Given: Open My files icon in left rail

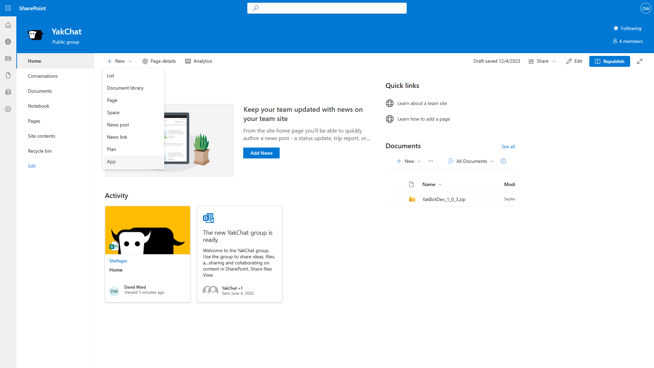Looking at the screenshot, I should tap(8, 75).
